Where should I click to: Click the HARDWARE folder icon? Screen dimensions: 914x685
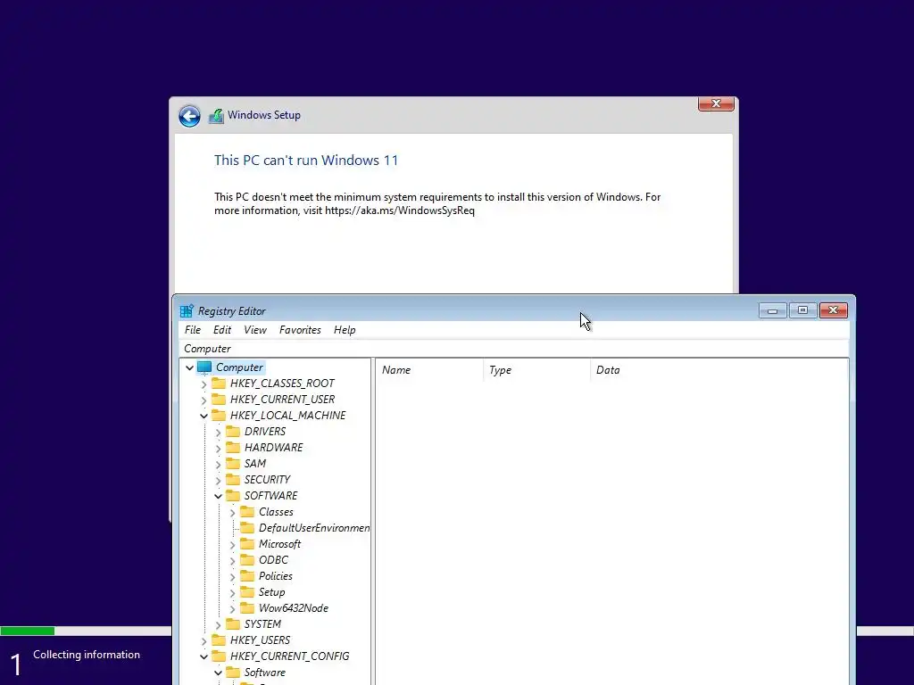click(233, 448)
